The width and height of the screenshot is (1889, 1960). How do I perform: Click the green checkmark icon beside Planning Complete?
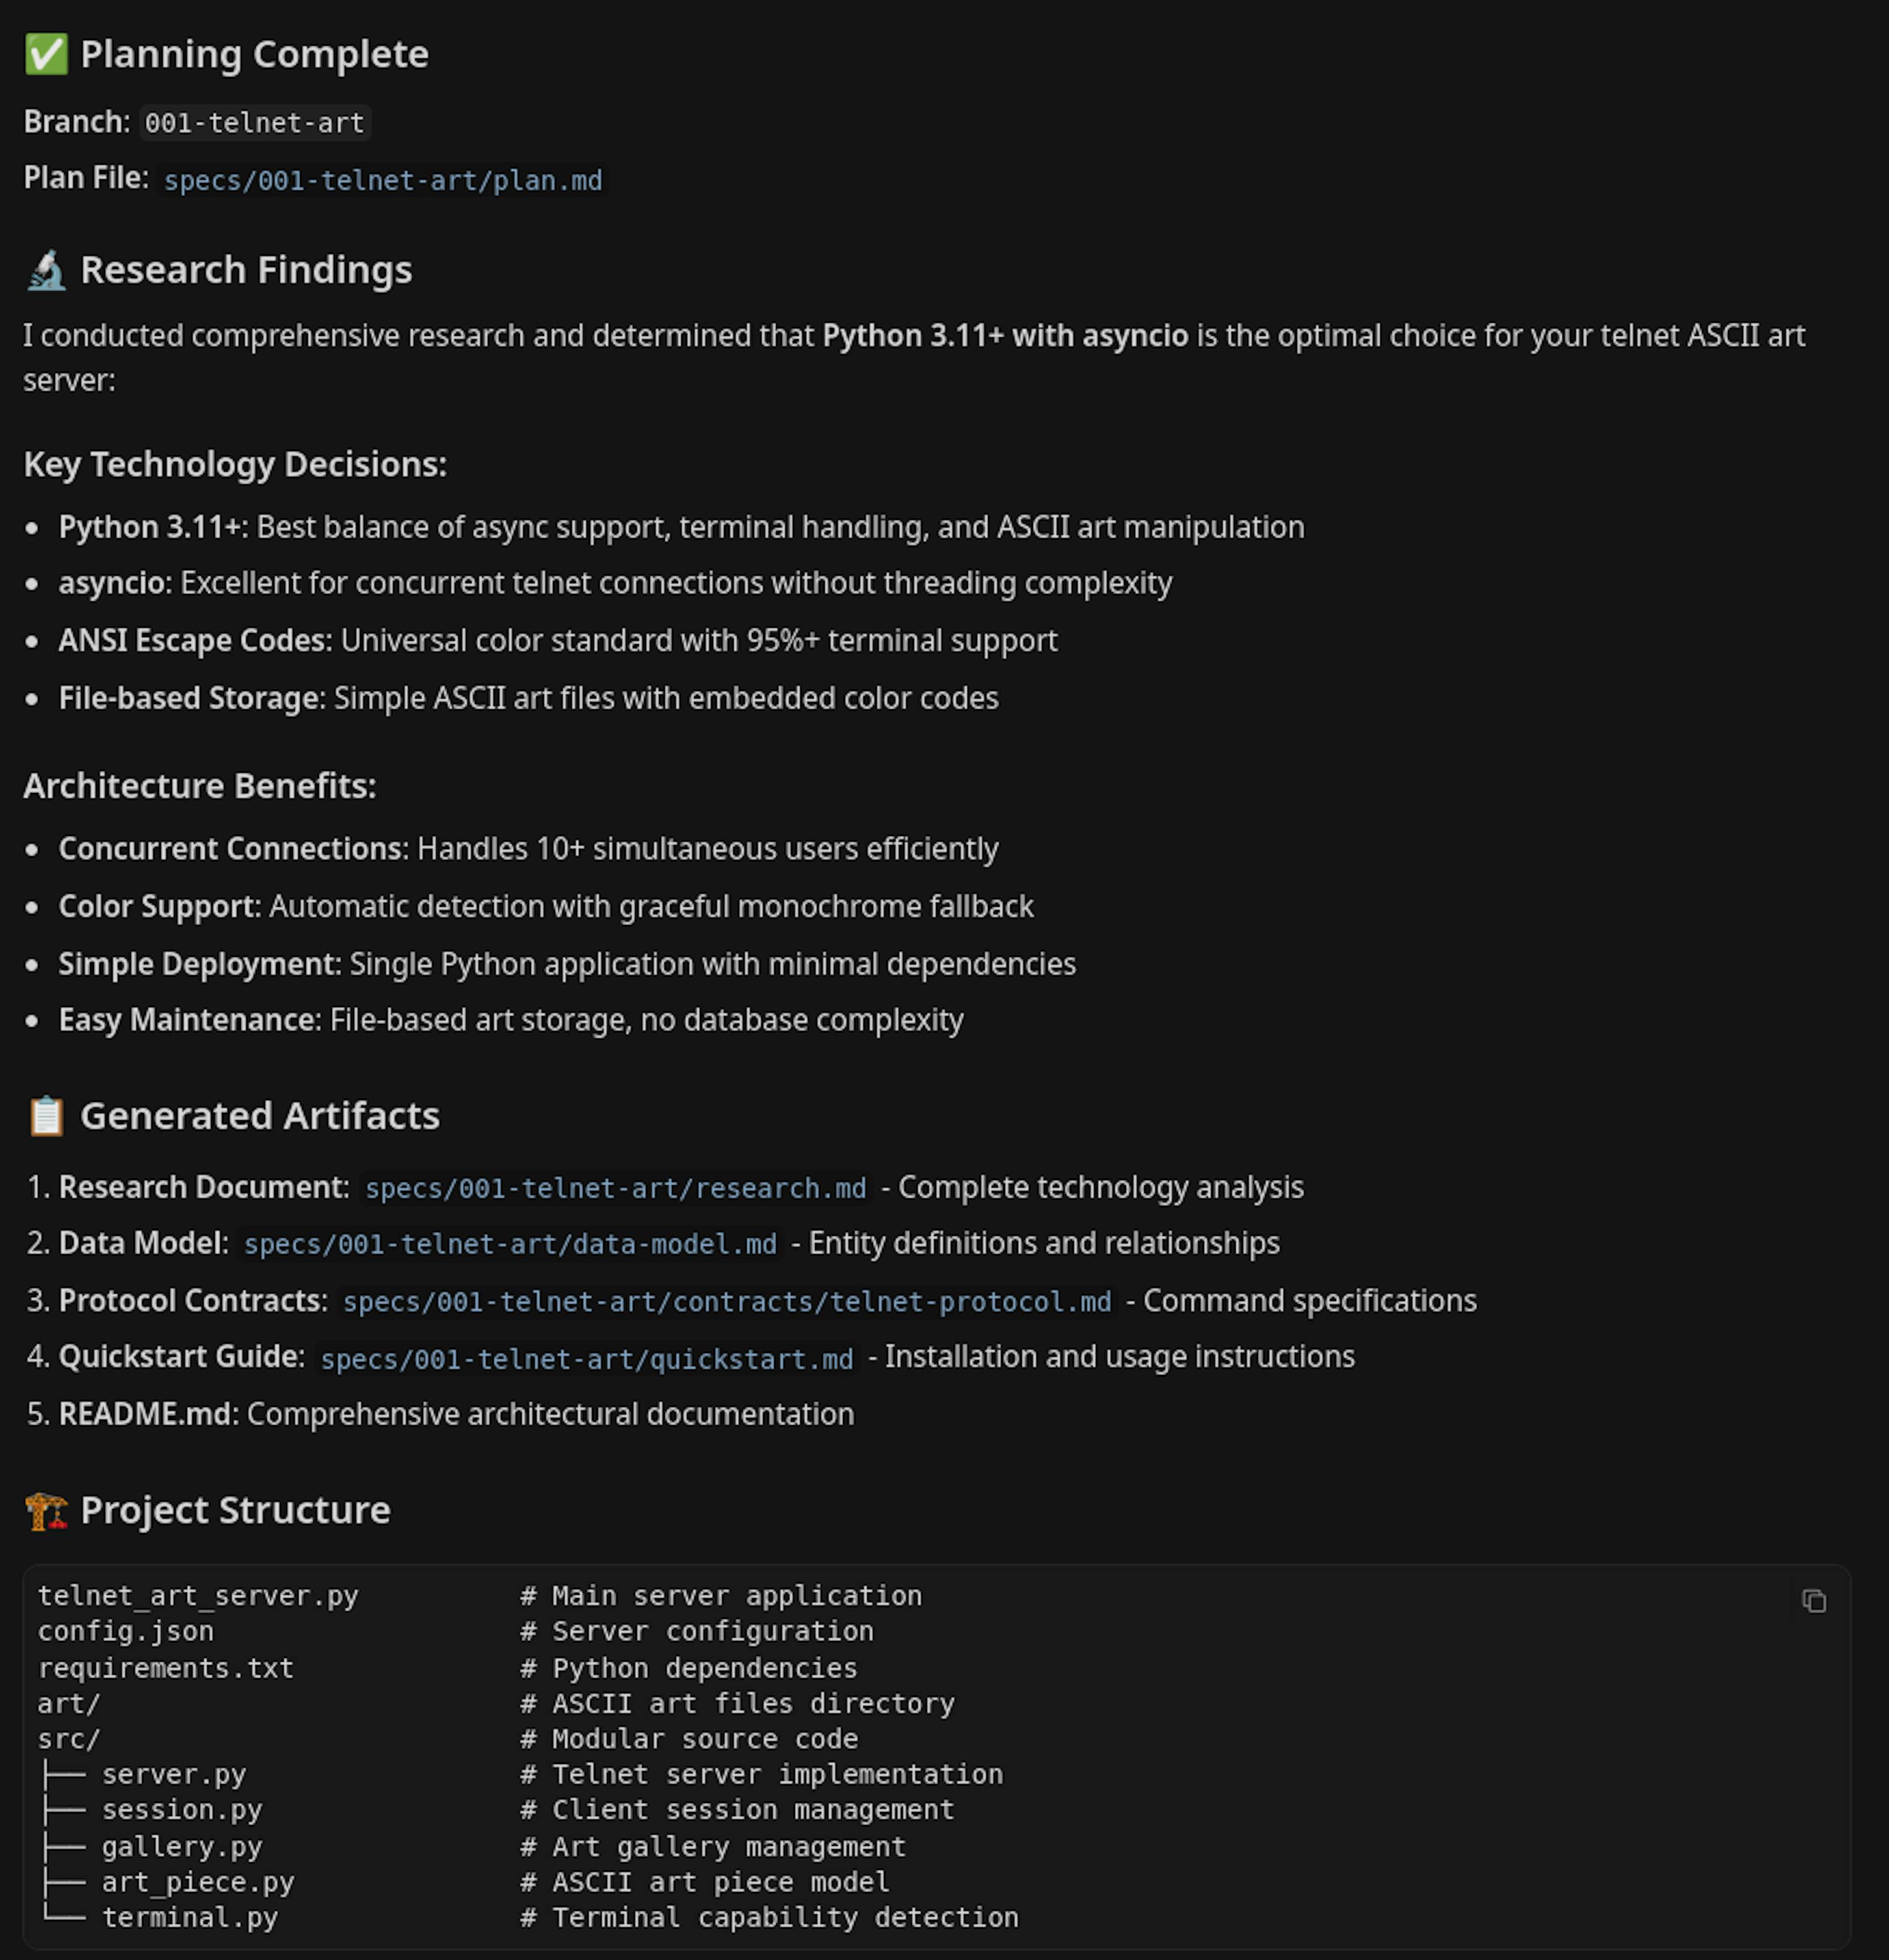[x=46, y=55]
